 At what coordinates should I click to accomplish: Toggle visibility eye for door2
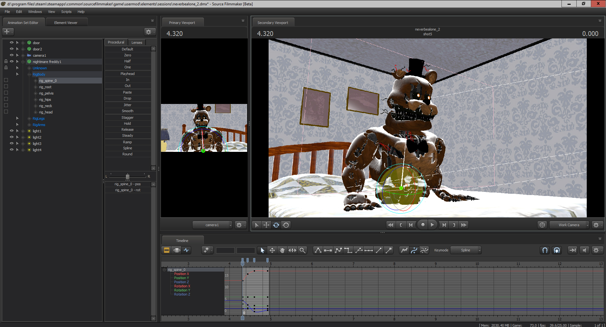tap(12, 49)
